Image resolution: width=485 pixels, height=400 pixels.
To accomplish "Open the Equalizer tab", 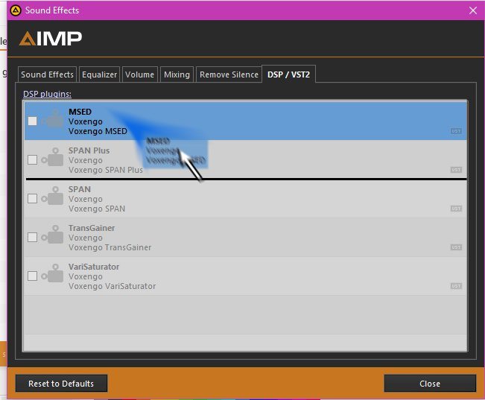I will click(100, 74).
